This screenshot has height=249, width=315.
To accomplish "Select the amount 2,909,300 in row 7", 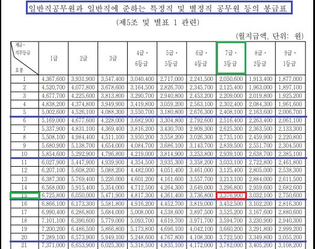I will 201,129.
